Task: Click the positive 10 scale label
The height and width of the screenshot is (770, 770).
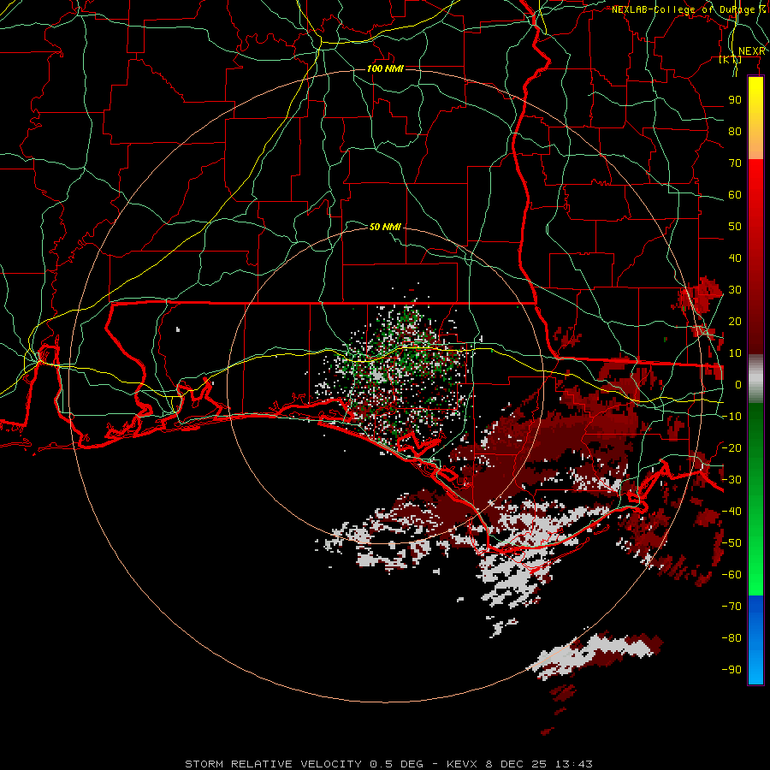Action: 735,353
